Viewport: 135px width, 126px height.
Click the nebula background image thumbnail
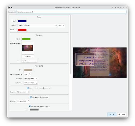(28, 48)
